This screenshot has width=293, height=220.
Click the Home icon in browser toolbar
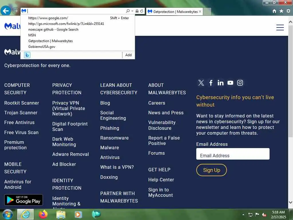tap(274, 11)
